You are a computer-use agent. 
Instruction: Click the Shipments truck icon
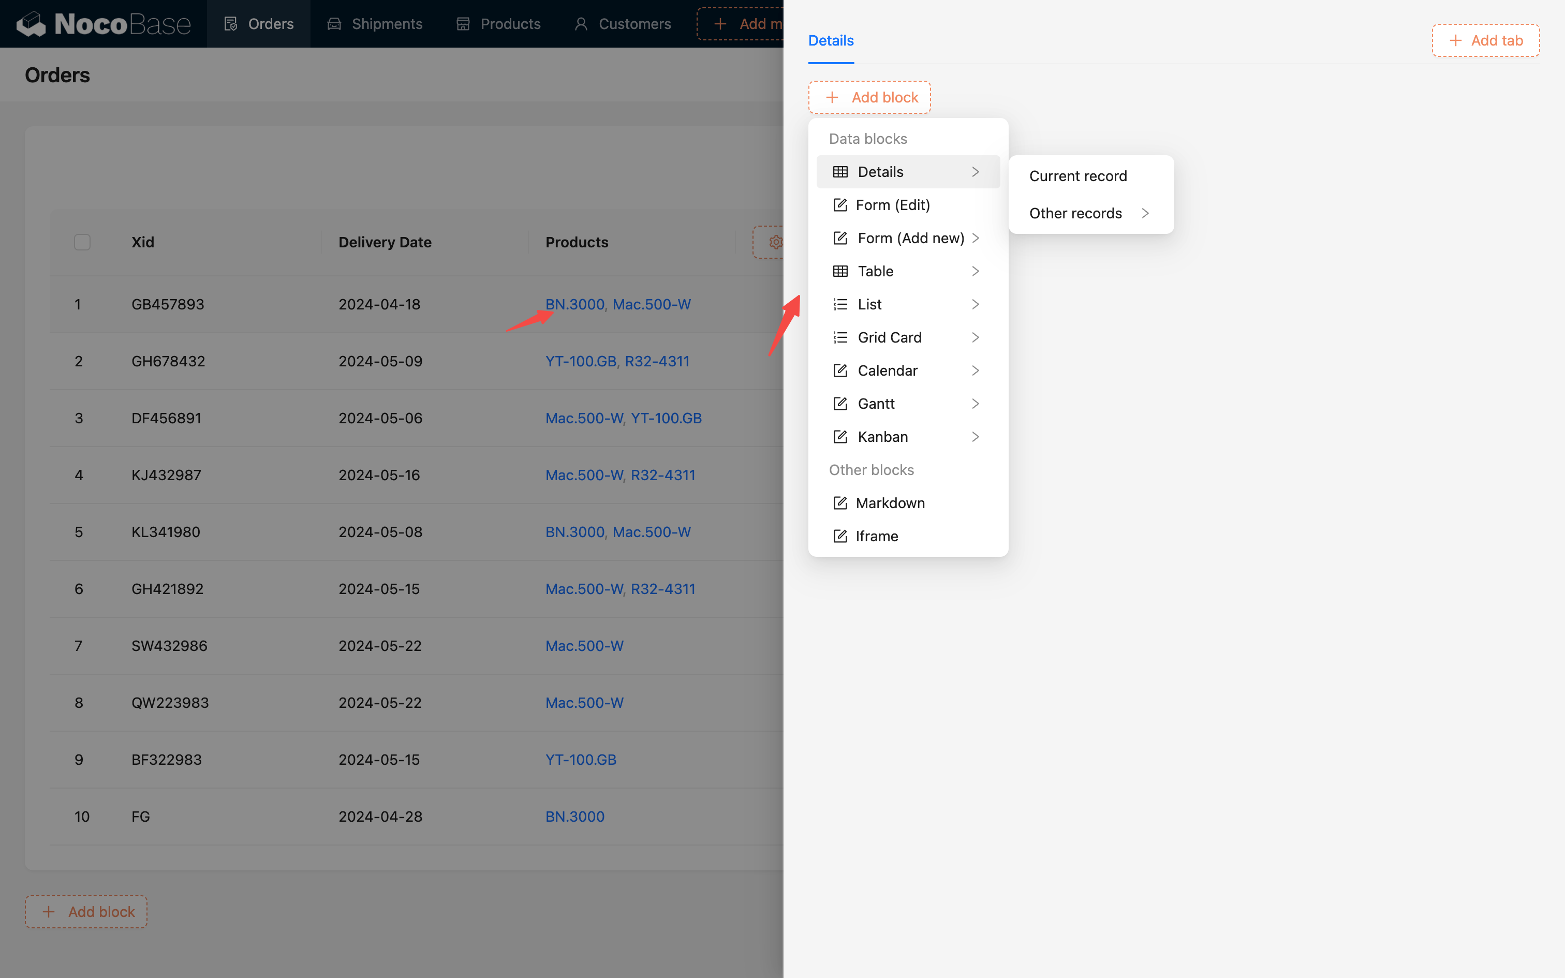point(334,24)
